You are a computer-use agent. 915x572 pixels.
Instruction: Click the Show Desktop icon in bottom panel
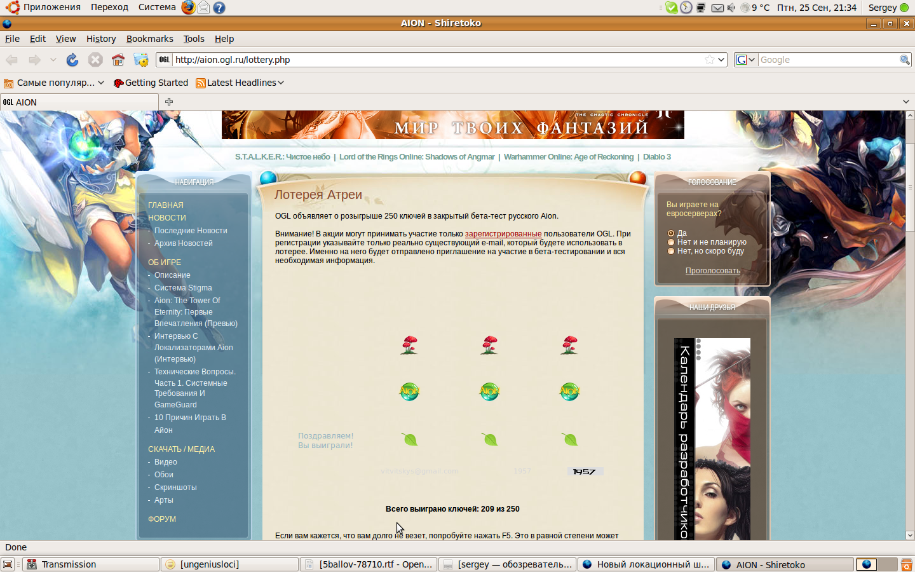tap(8, 564)
